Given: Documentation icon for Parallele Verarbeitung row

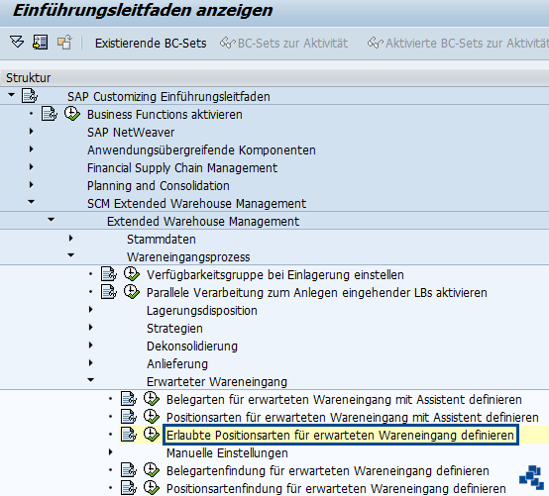Looking at the screenshot, I should pyautogui.click(x=109, y=292).
